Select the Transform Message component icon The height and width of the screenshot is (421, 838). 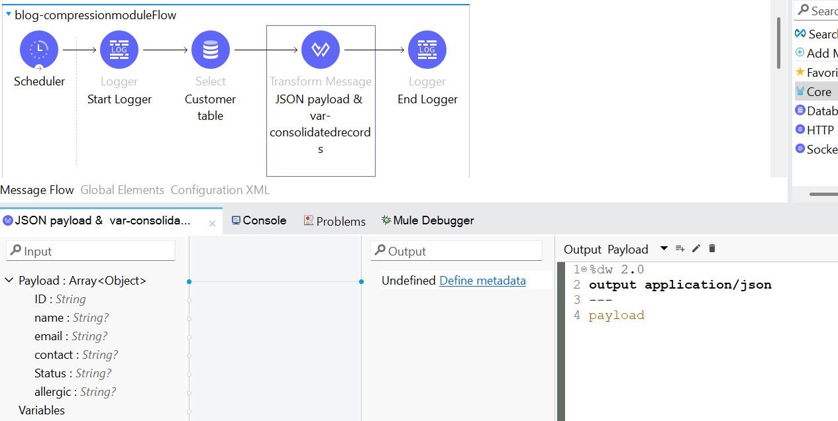[321, 50]
